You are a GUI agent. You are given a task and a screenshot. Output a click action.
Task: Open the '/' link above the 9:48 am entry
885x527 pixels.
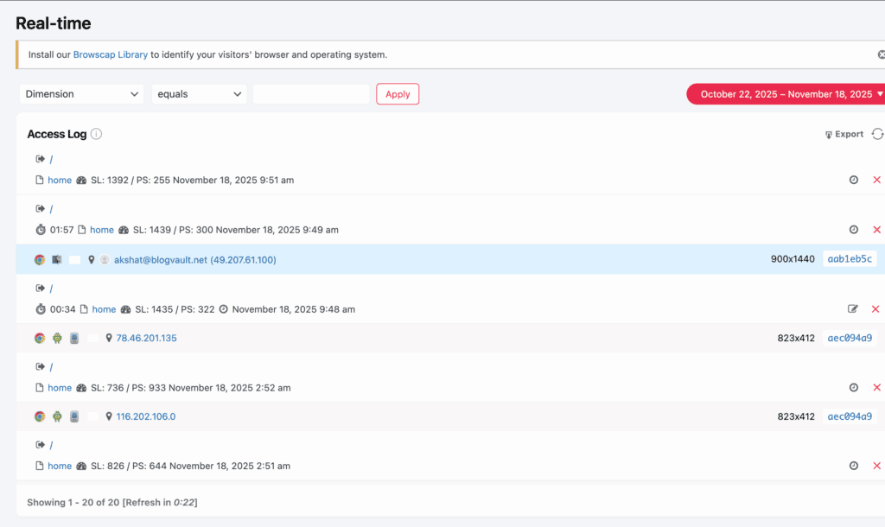[x=51, y=289]
